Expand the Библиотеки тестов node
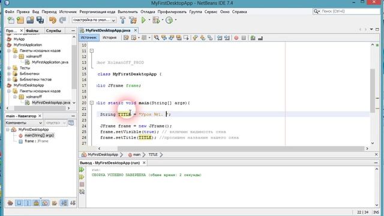This screenshot has height=216, width=384. 9,79
